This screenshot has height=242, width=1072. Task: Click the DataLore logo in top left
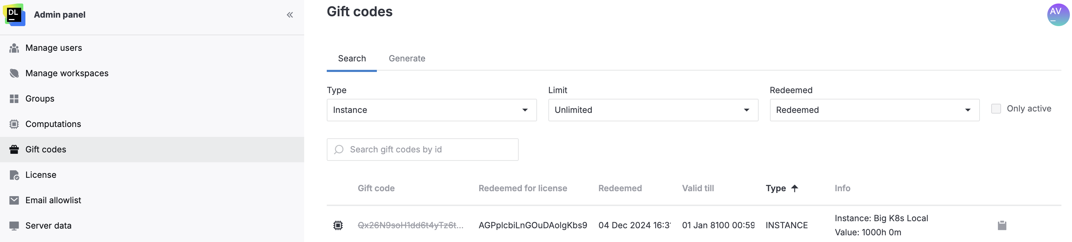pyautogui.click(x=14, y=15)
